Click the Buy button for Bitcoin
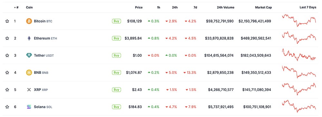 pos(117,21)
